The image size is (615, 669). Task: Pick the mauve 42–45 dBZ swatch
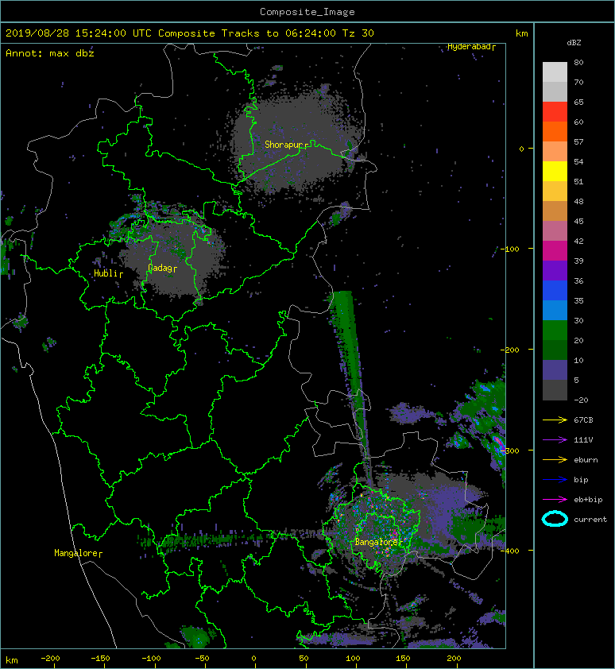tap(555, 231)
